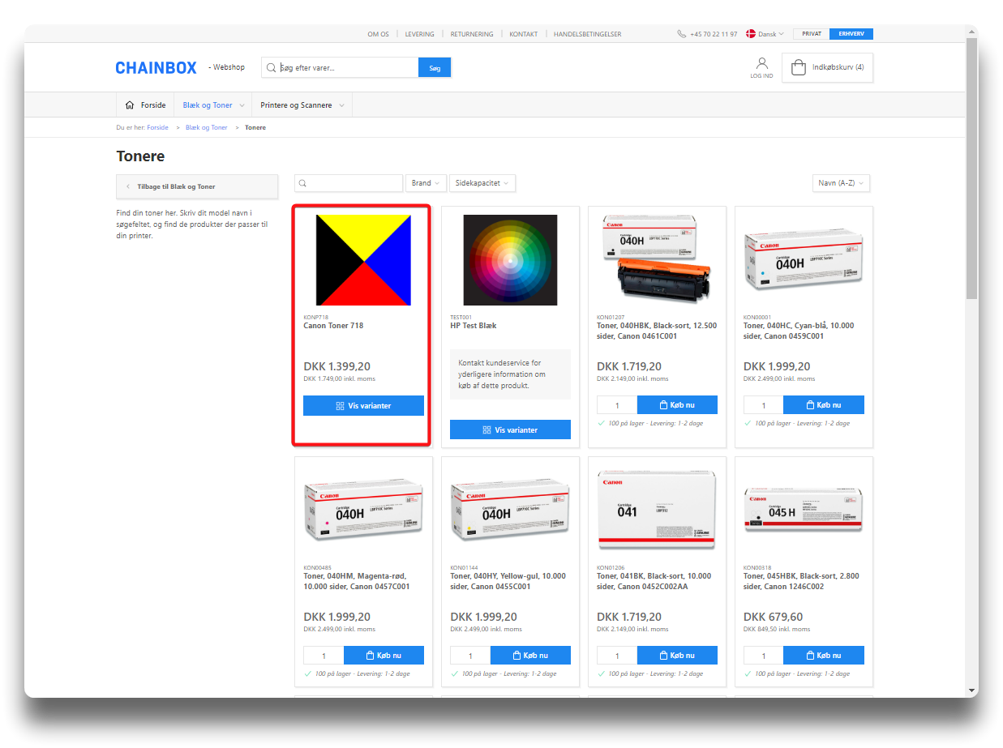1003x748 pixels.
Task: Click the phone number icon in top bar
Action: [x=681, y=34]
